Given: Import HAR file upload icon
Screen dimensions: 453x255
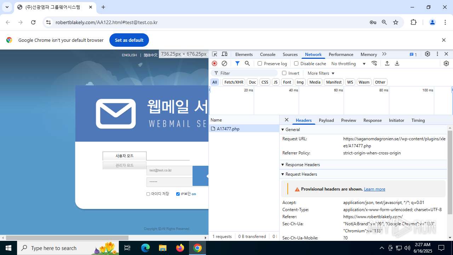Looking at the screenshot, I should coord(387,63).
